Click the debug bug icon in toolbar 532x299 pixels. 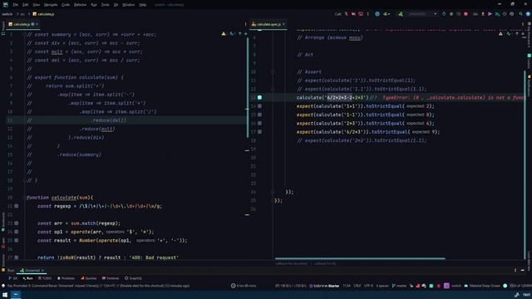click(x=451, y=14)
